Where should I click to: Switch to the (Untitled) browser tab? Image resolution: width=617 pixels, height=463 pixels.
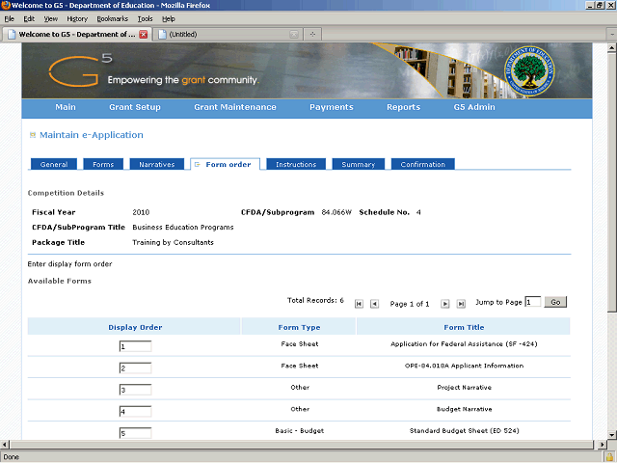click(x=228, y=35)
